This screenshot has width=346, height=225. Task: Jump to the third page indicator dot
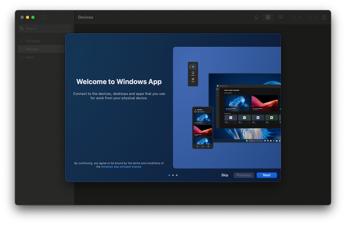(177, 175)
